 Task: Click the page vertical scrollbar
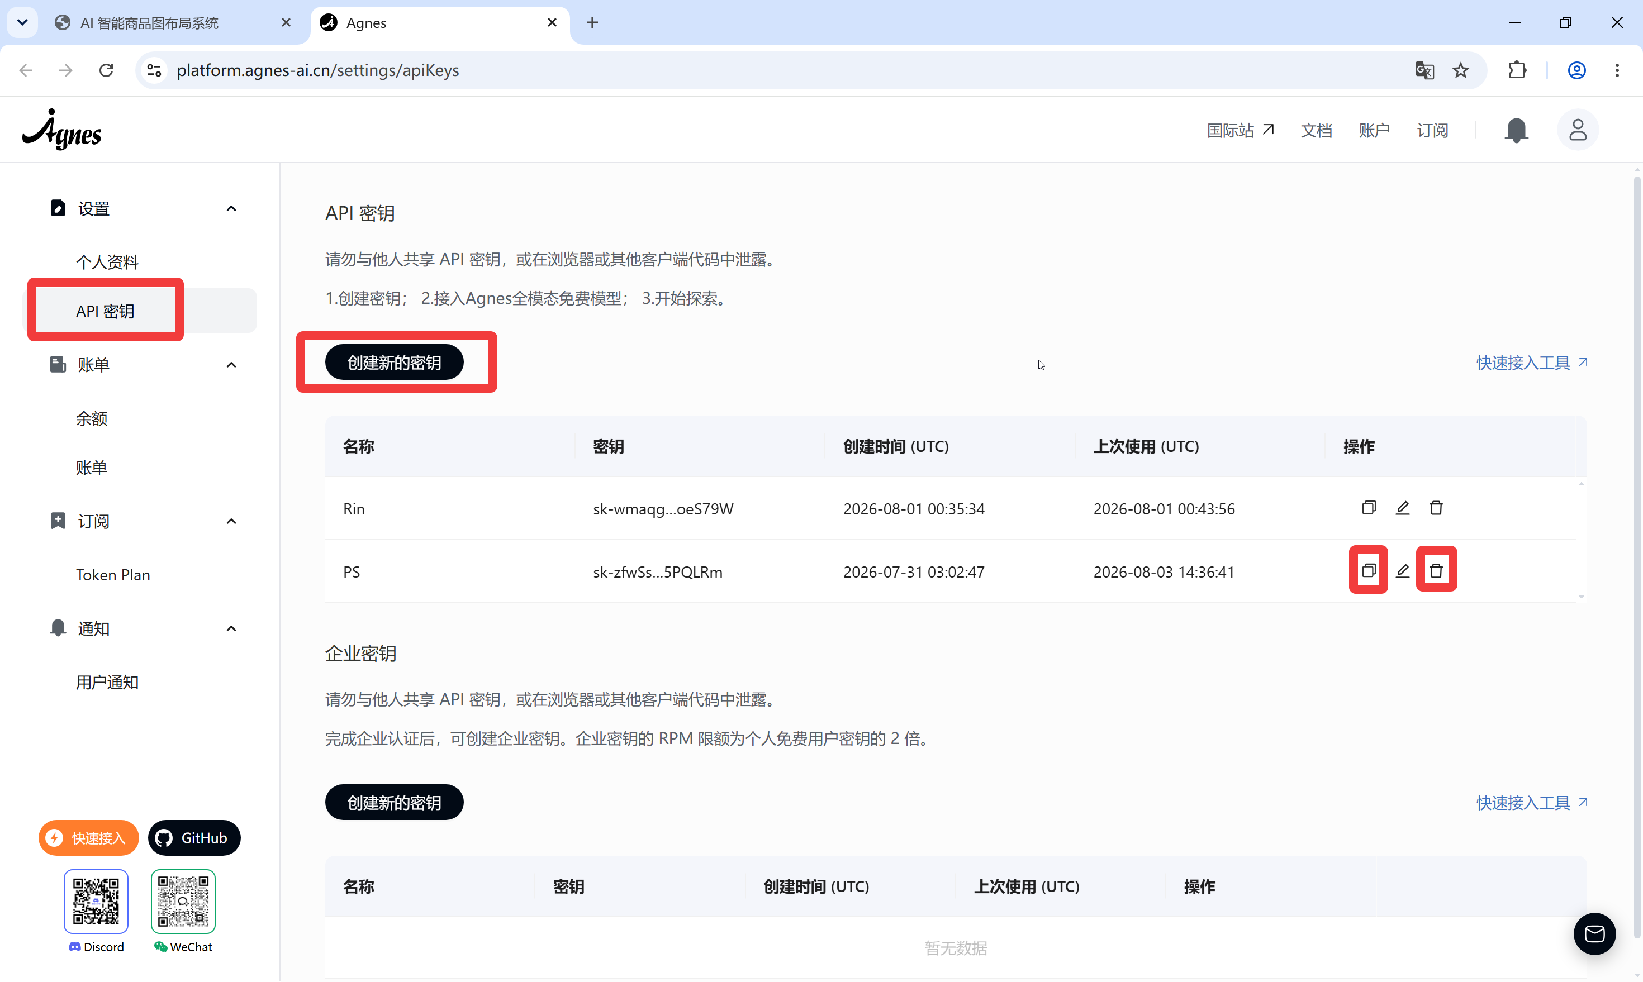(1636, 556)
